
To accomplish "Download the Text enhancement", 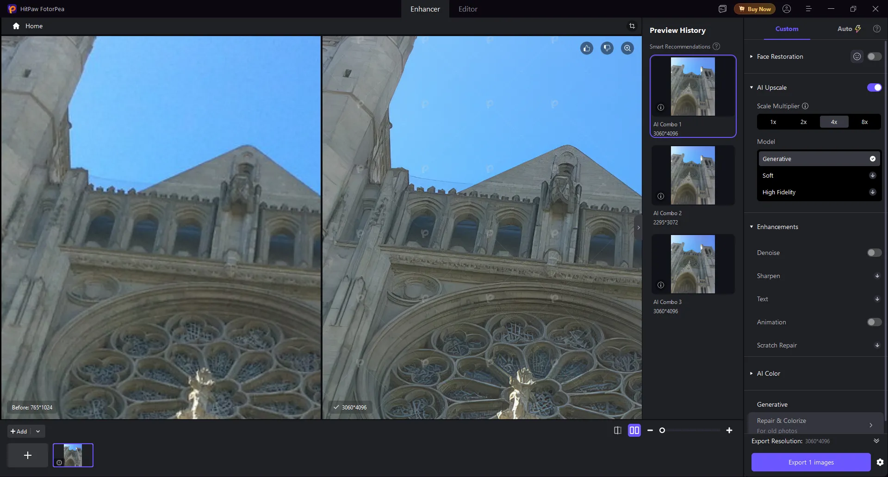I will [x=877, y=299].
